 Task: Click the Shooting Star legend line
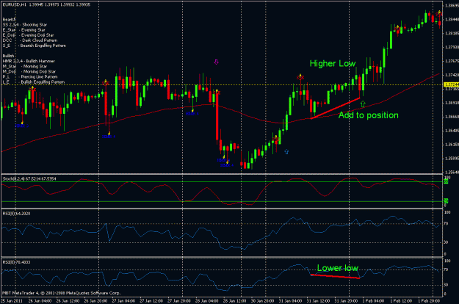(x=24, y=24)
